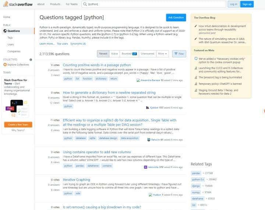The height and width of the screenshot is (210, 265).
Task: Click the Ask Question button
Action: coord(176,18)
